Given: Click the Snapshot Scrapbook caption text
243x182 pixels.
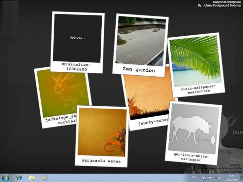Looking at the screenshot, I should [x=227, y=2].
